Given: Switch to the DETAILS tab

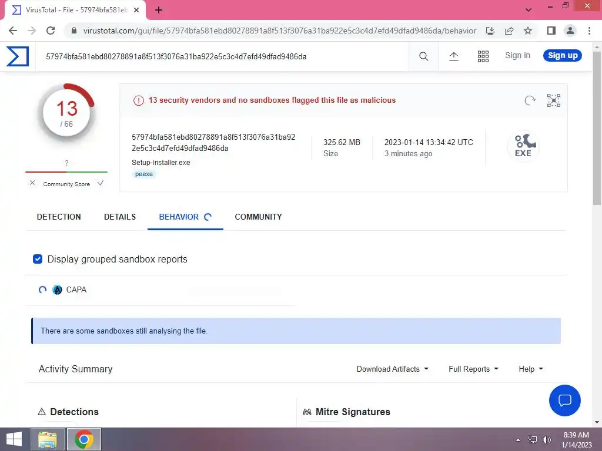Looking at the screenshot, I should point(120,217).
